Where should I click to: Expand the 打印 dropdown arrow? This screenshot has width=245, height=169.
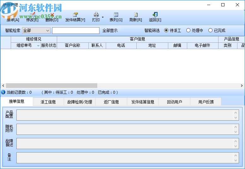coord(103,17)
